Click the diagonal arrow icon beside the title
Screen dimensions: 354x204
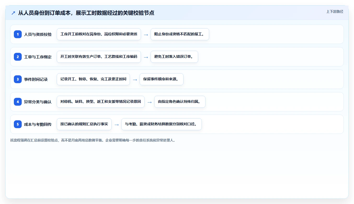(13, 13)
